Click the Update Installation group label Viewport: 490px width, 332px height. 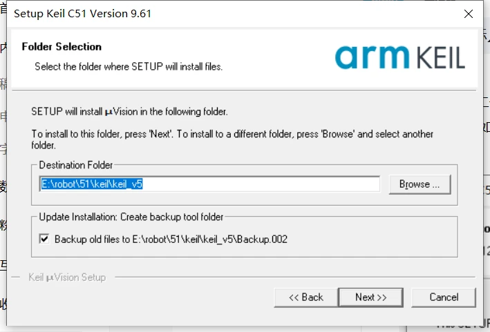[x=131, y=217]
